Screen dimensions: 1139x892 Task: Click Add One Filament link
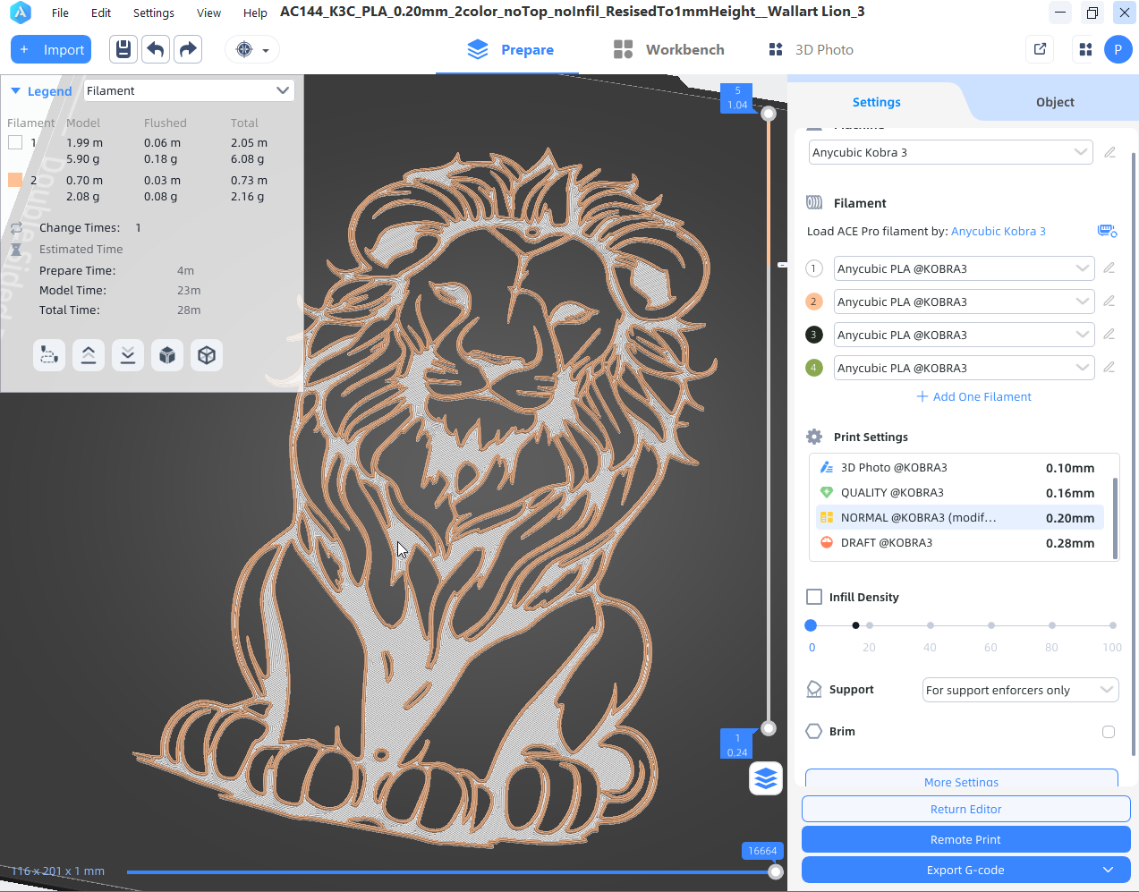pyautogui.click(x=973, y=396)
